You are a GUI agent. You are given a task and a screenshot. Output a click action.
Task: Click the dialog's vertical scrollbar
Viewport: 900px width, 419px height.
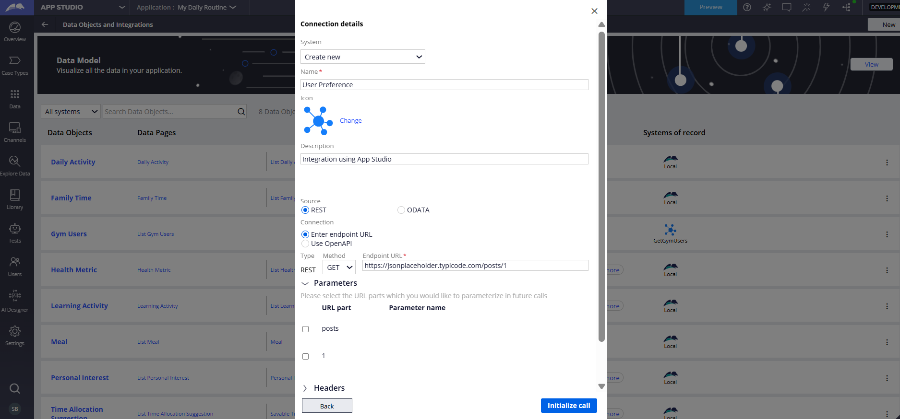pos(601,187)
